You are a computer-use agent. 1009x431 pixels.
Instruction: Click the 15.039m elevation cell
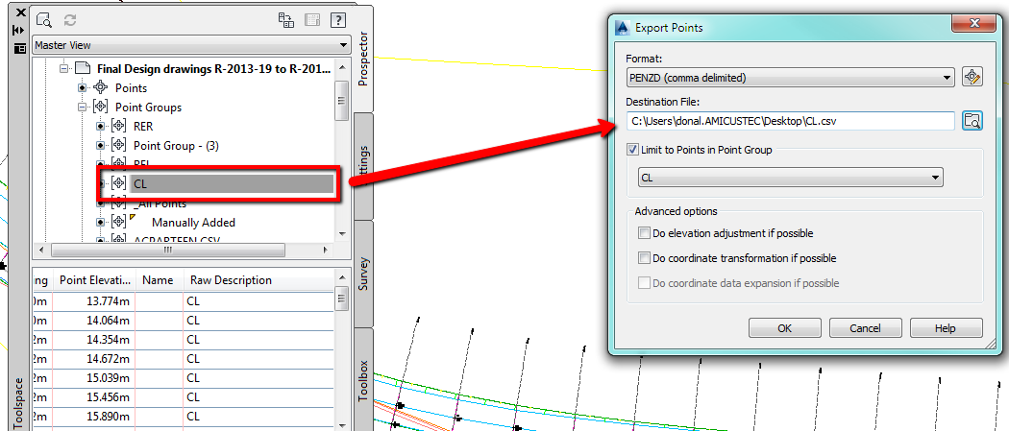94,377
